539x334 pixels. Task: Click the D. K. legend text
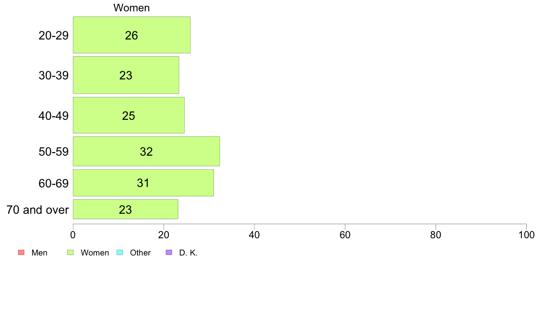188,253
